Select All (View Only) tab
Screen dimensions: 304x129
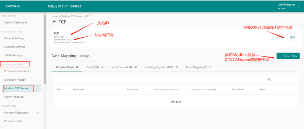(x=67, y=67)
